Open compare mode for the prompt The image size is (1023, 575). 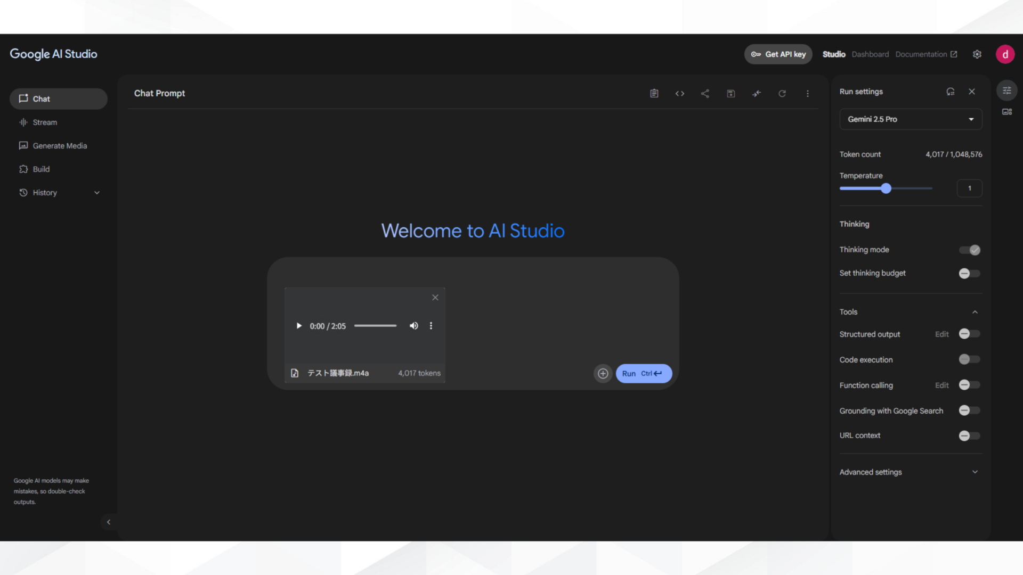(x=756, y=93)
